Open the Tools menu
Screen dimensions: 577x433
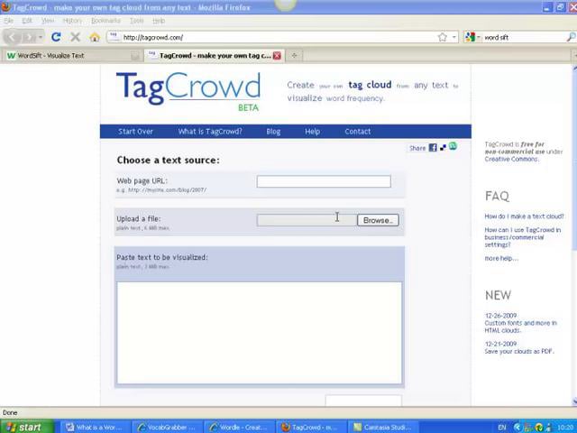136,21
